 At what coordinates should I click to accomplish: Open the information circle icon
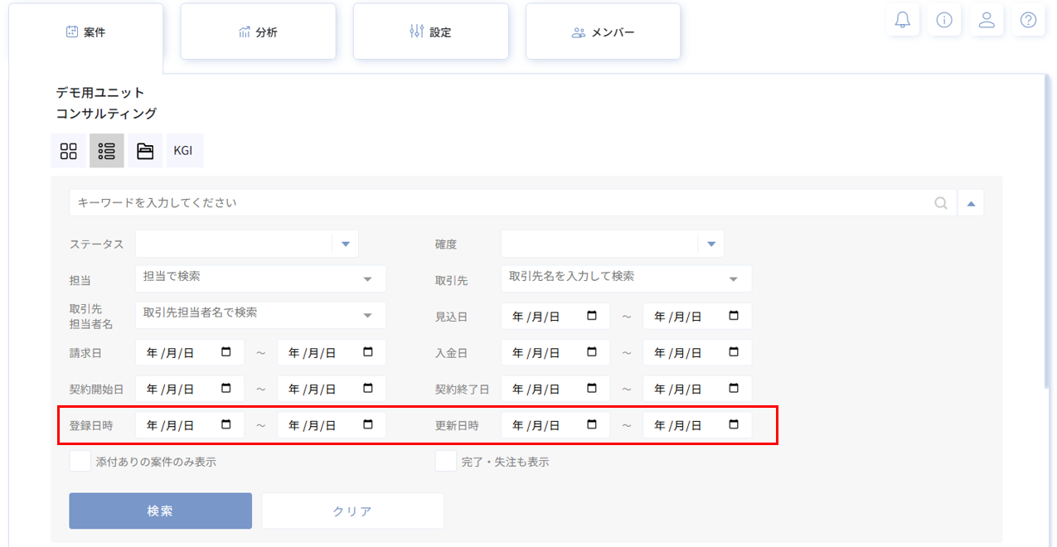point(944,20)
